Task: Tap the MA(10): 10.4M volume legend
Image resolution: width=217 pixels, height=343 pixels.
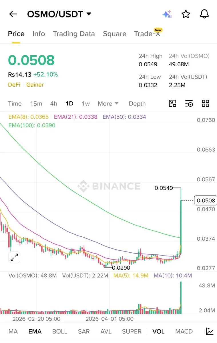Action: [x=173, y=276]
